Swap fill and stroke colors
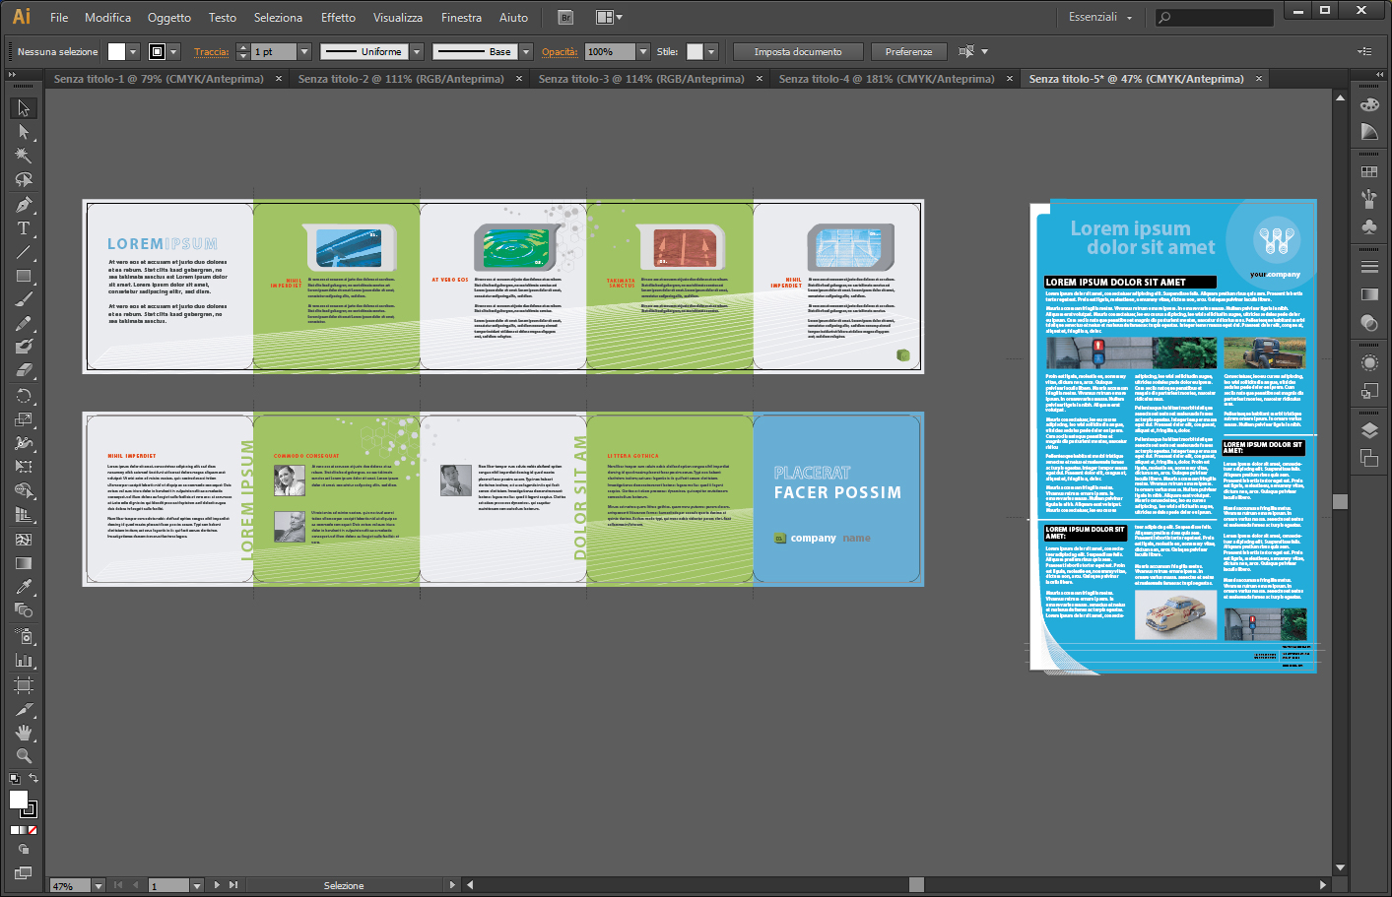The image size is (1392, 897). [x=33, y=779]
